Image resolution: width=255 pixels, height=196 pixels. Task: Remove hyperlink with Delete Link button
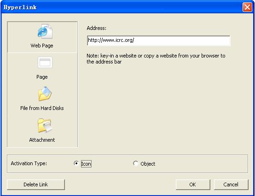pyautogui.click(x=36, y=184)
